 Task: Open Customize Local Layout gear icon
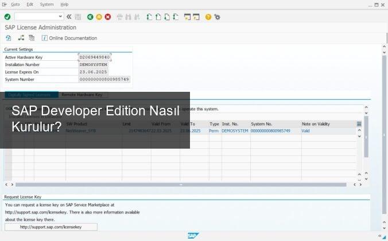click(x=217, y=17)
